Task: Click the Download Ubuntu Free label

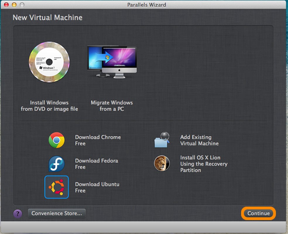Action: tap(97, 187)
